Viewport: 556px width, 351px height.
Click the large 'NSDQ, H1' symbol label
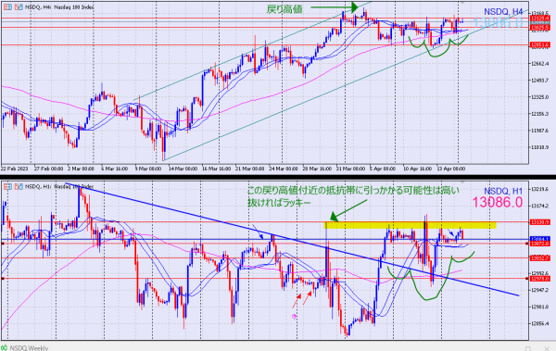503,191
